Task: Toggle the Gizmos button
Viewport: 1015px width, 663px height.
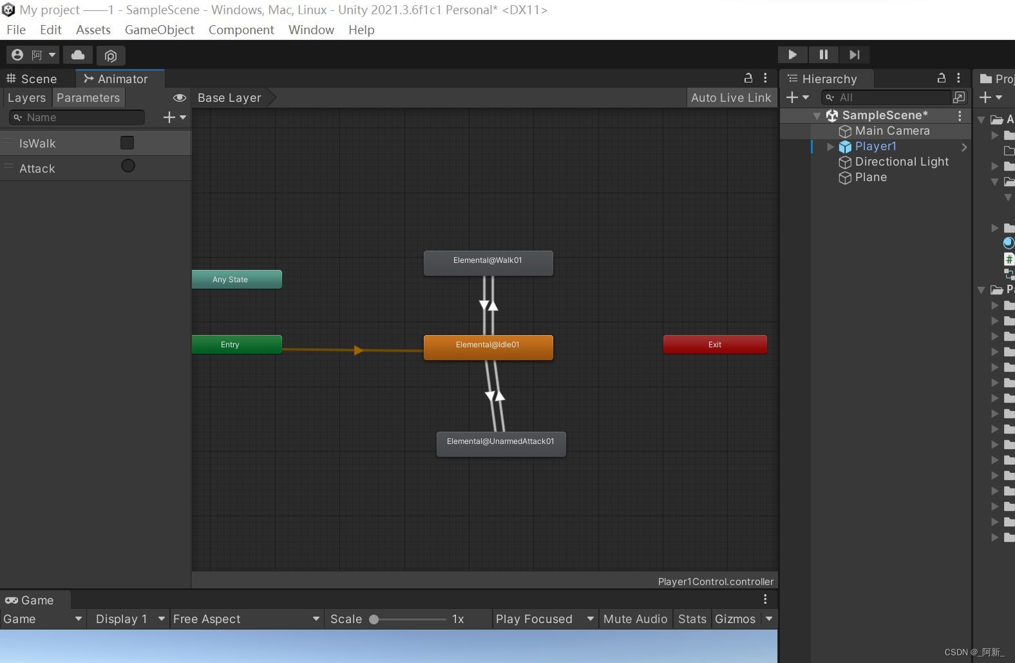Action: coord(735,619)
